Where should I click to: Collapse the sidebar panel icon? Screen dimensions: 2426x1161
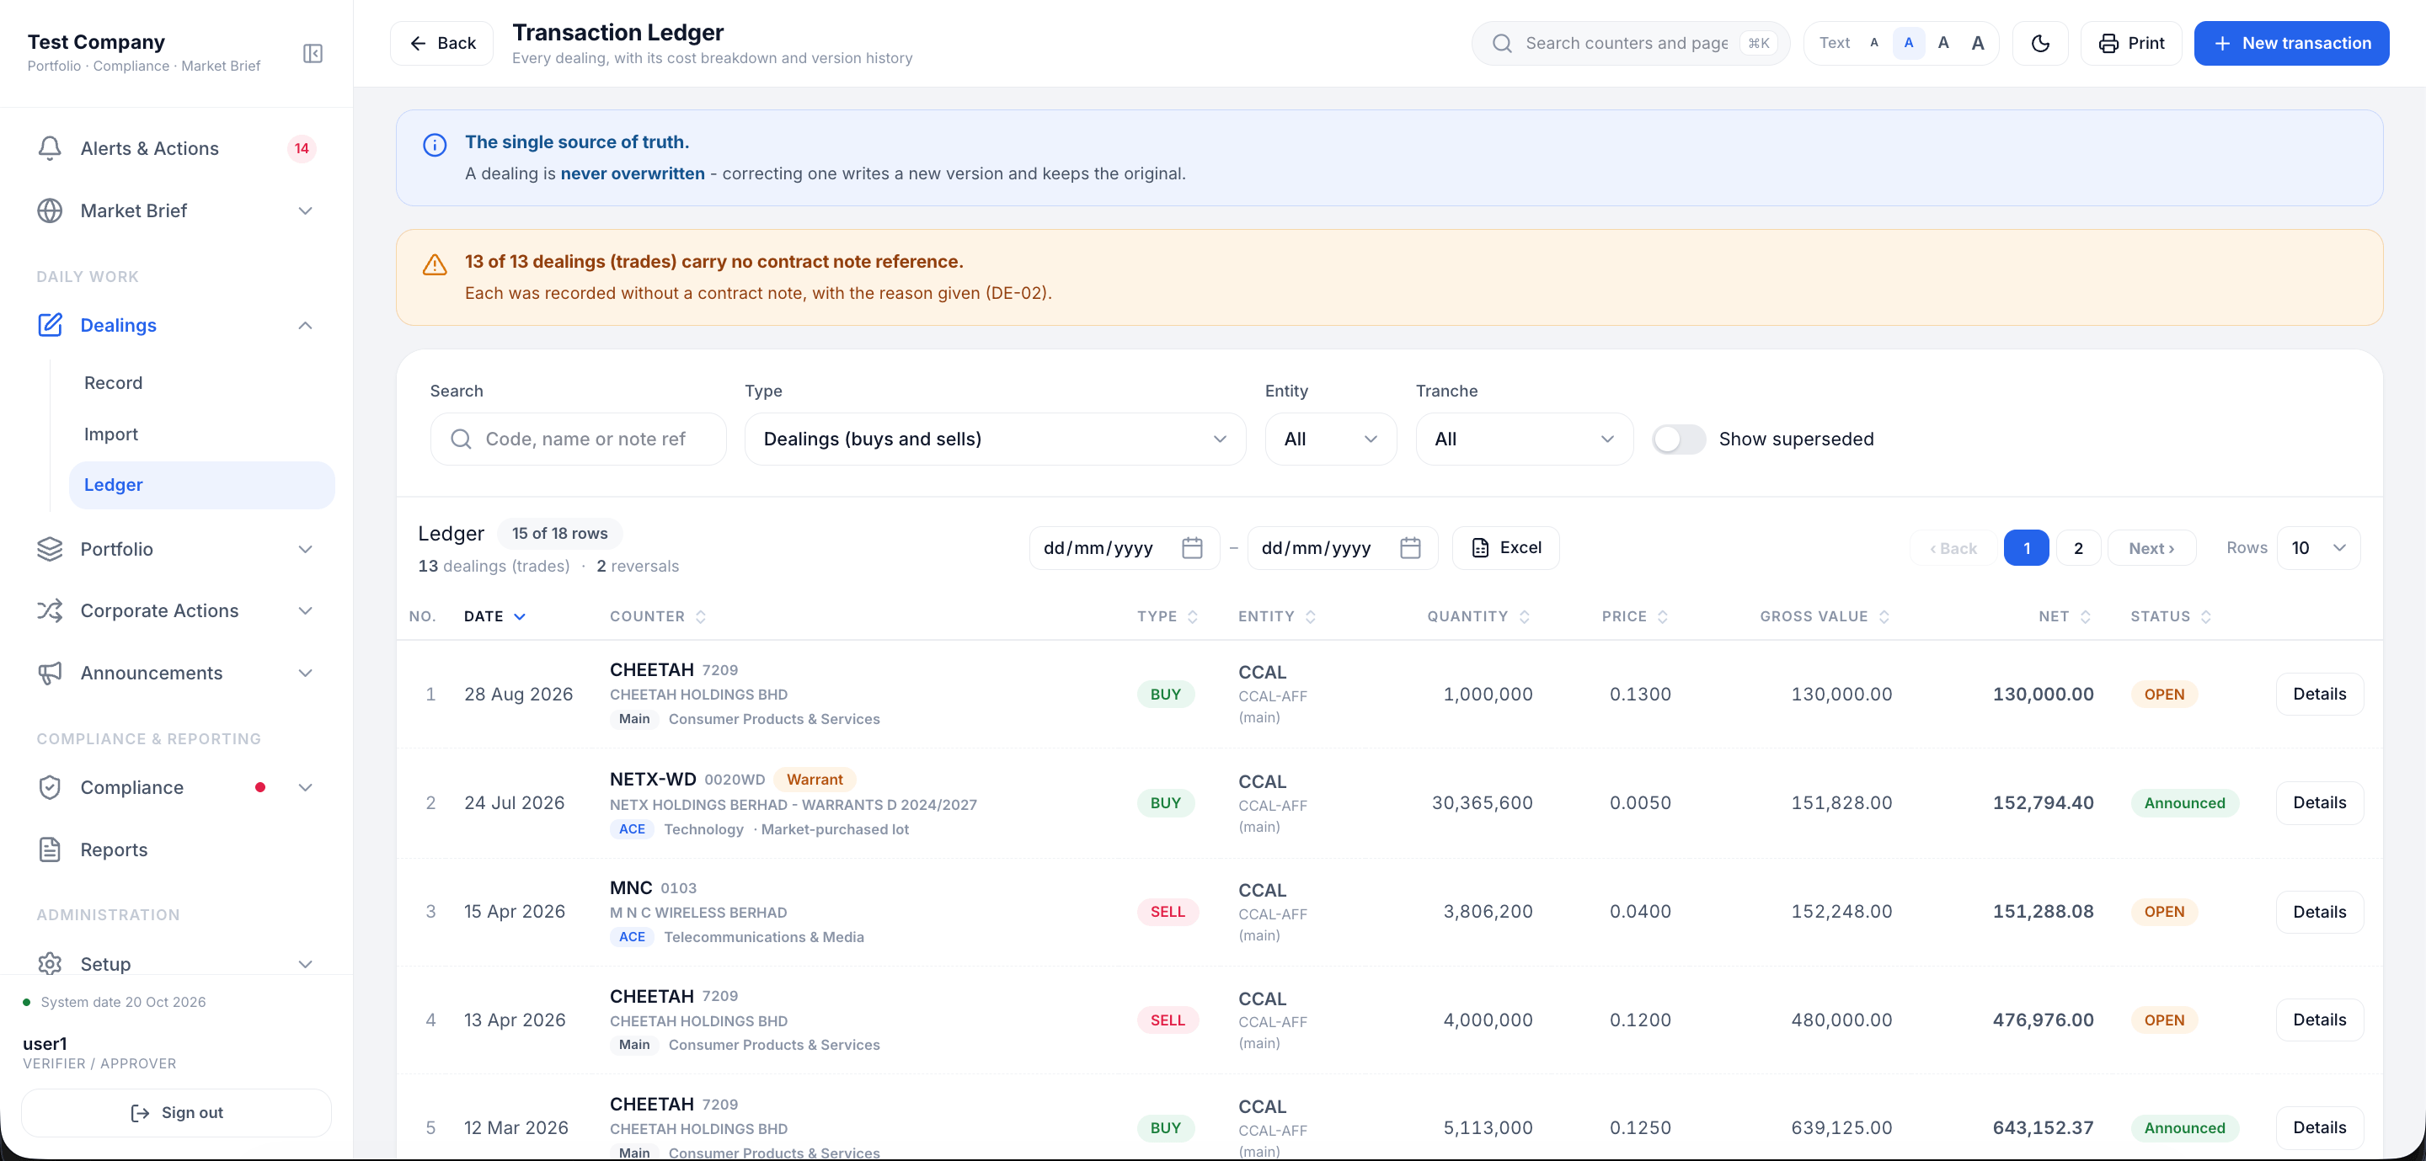pyautogui.click(x=313, y=53)
